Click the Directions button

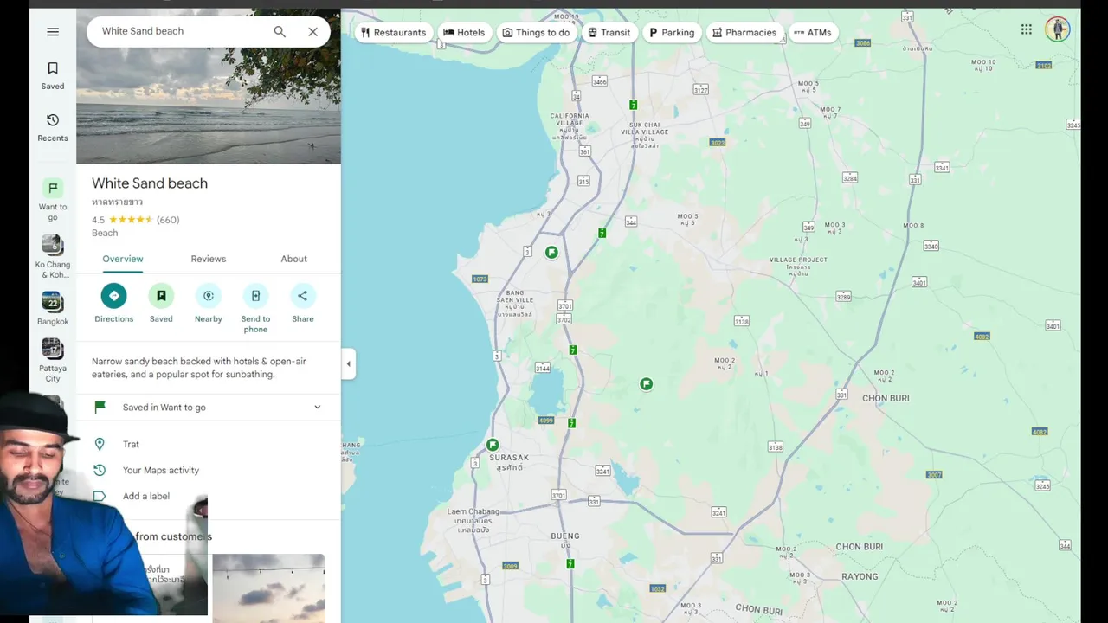(113, 303)
